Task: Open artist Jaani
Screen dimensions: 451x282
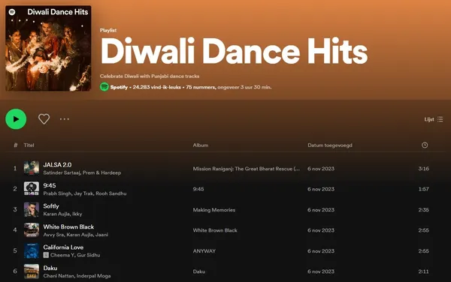Action: pyautogui.click(x=101, y=235)
